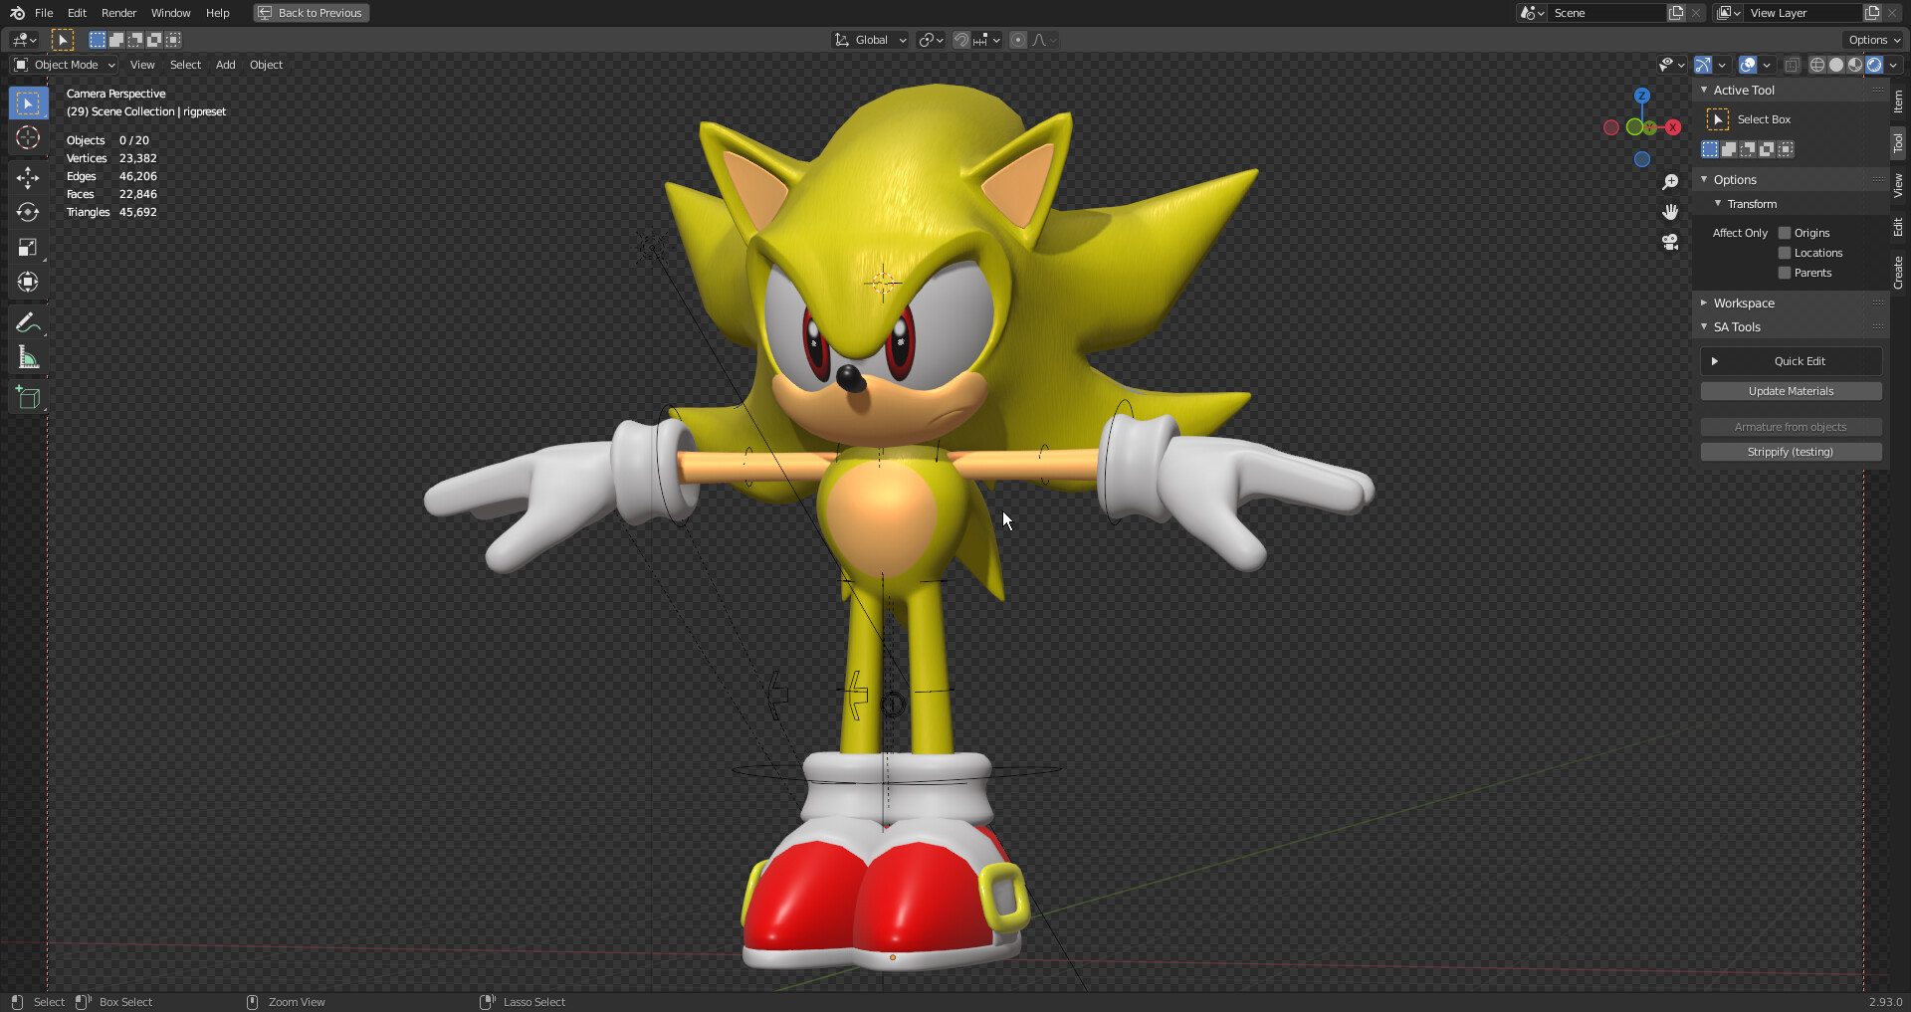Click the pan view hand icon
Image resolution: width=1911 pixels, height=1012 pixels.
pyautogui.click(x=1670, y=212)
